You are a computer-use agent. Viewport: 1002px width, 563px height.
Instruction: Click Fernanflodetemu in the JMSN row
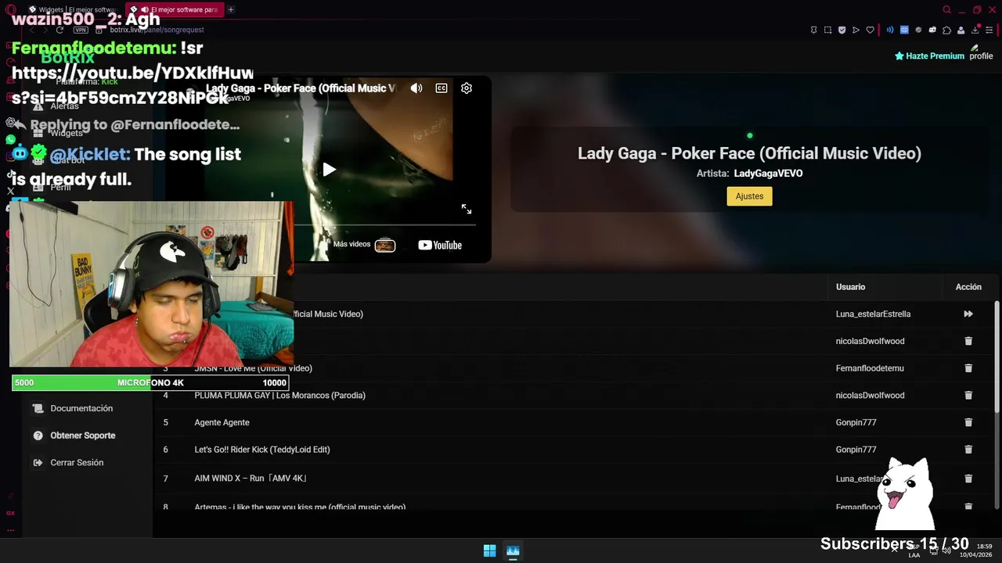870,368
